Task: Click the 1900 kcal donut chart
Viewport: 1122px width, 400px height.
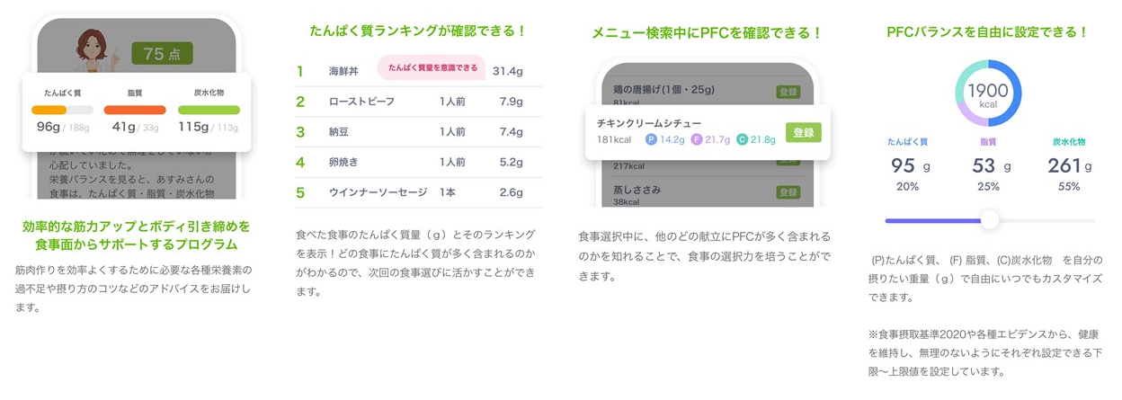Action: tap(988, 94)
